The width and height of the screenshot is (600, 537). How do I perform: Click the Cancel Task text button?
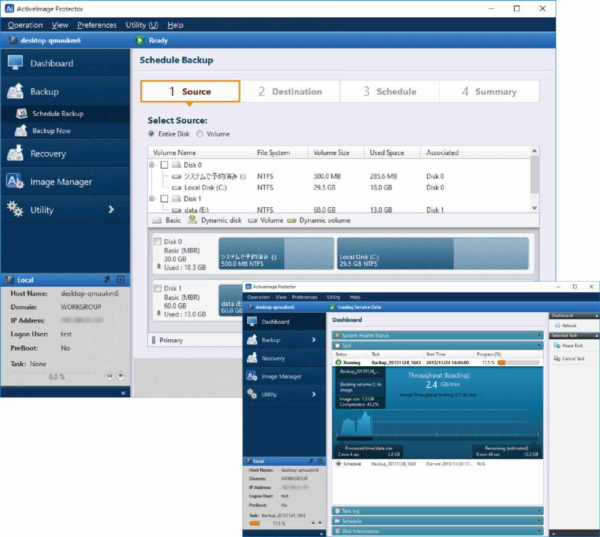click(x=573, y=358)
